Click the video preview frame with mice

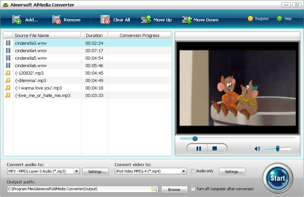click(x=238, y=88)
